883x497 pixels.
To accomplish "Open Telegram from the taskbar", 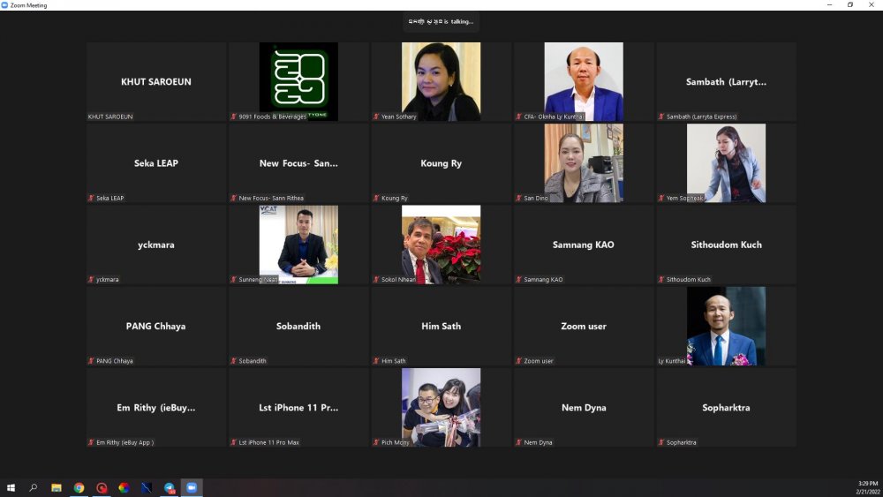I will point(169,487).
